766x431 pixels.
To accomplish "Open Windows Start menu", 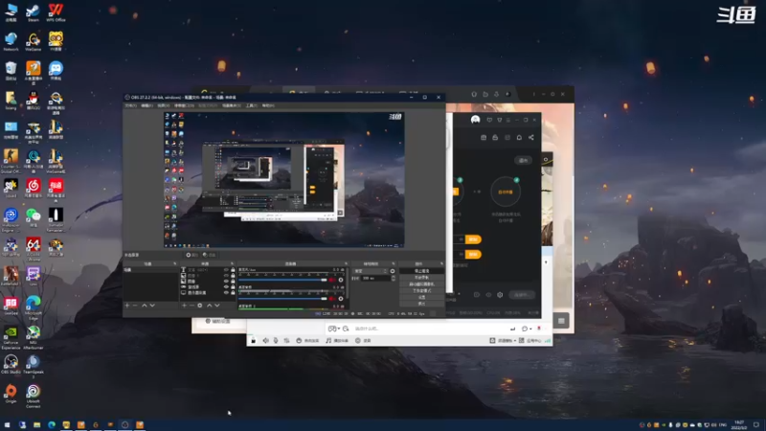I will pyautogui.click(x=7, y=424).
